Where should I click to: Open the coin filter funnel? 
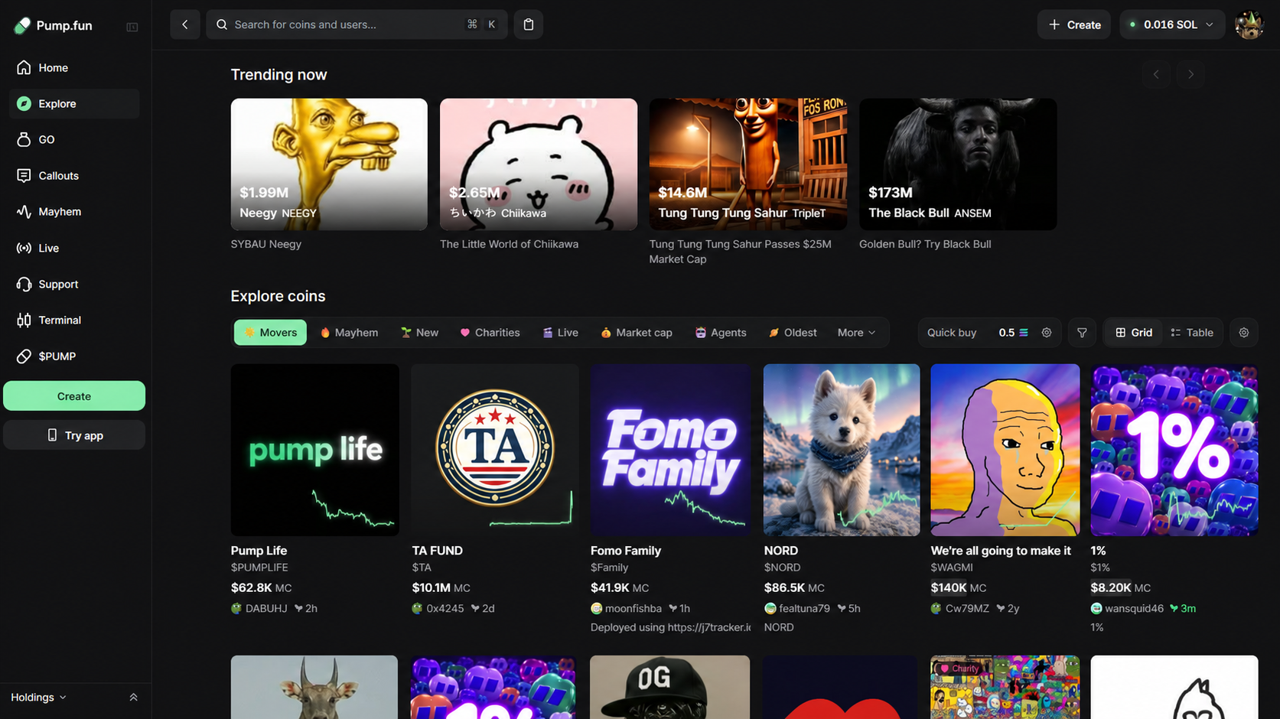pyautogui.click(x=1082, y=333)
